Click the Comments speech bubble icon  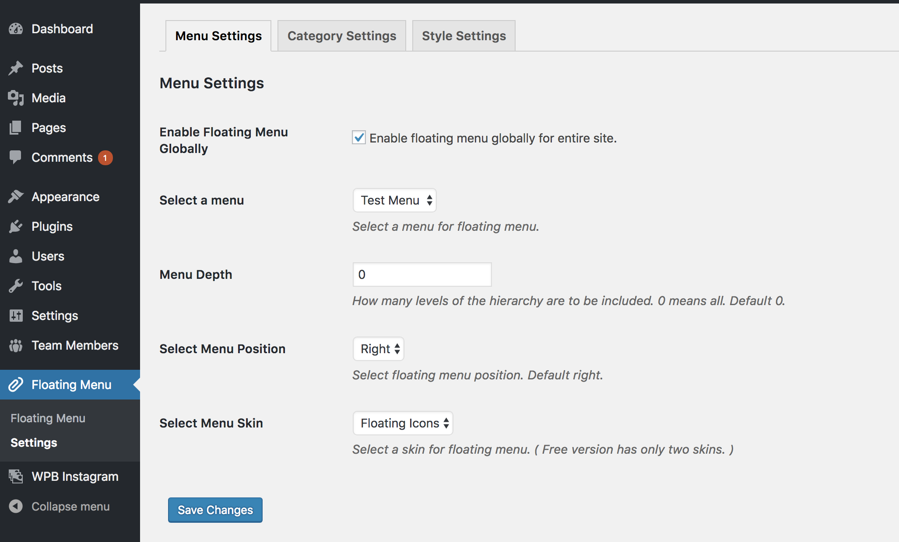click(16, 157)
